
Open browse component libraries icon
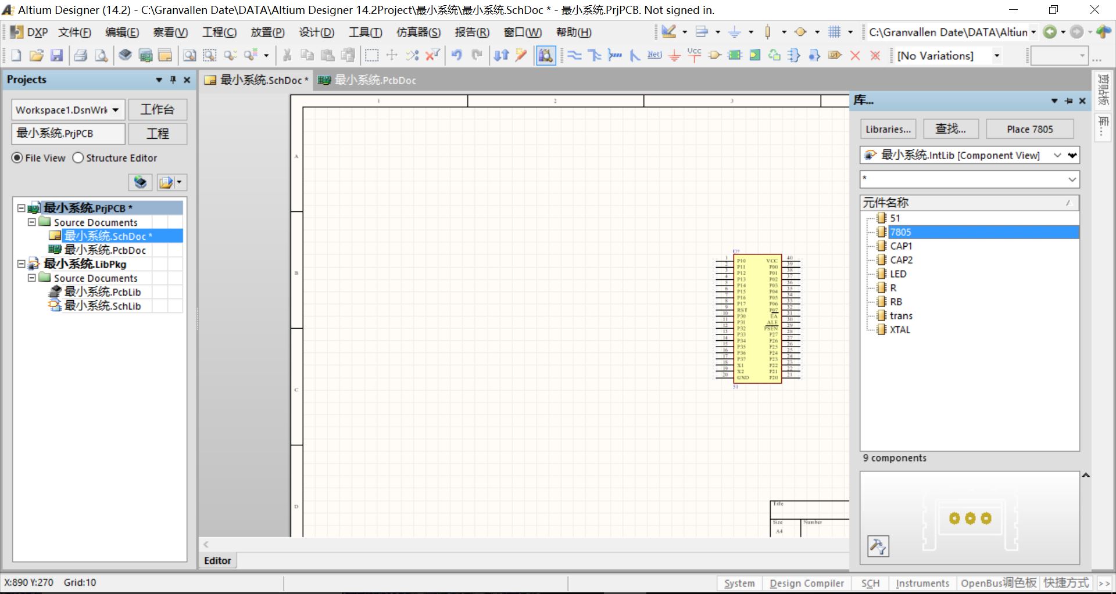546,56
